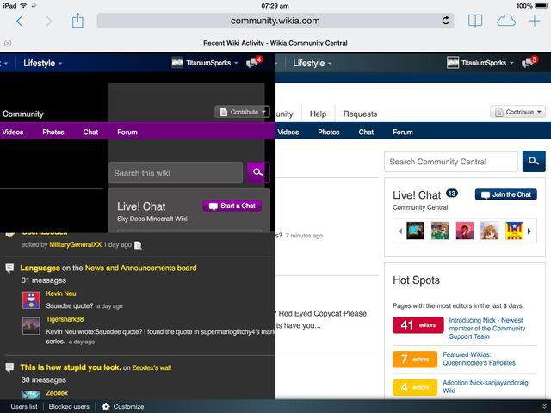The height and width of the screenshot is (413, 551).
Task: Click the diff page icon after 1 day ago
Action: pyautogui.click(x=138, y=245)
